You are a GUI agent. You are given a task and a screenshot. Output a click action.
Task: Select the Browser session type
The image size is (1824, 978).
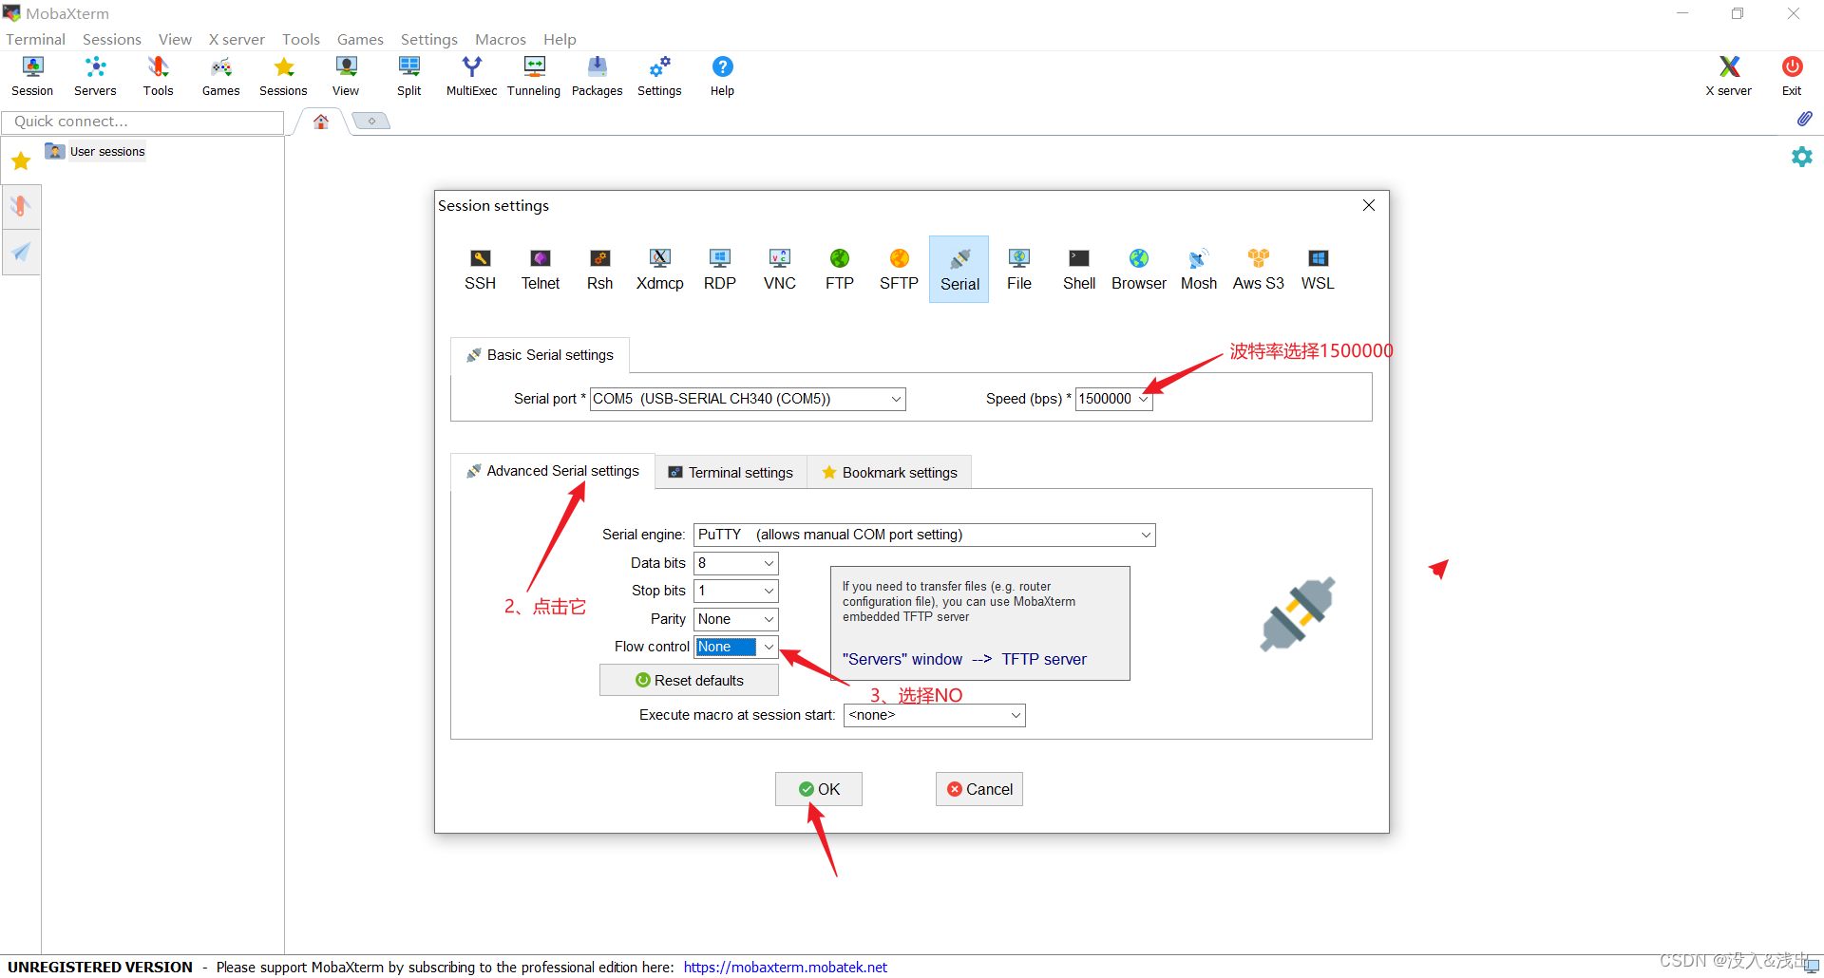1139,270
